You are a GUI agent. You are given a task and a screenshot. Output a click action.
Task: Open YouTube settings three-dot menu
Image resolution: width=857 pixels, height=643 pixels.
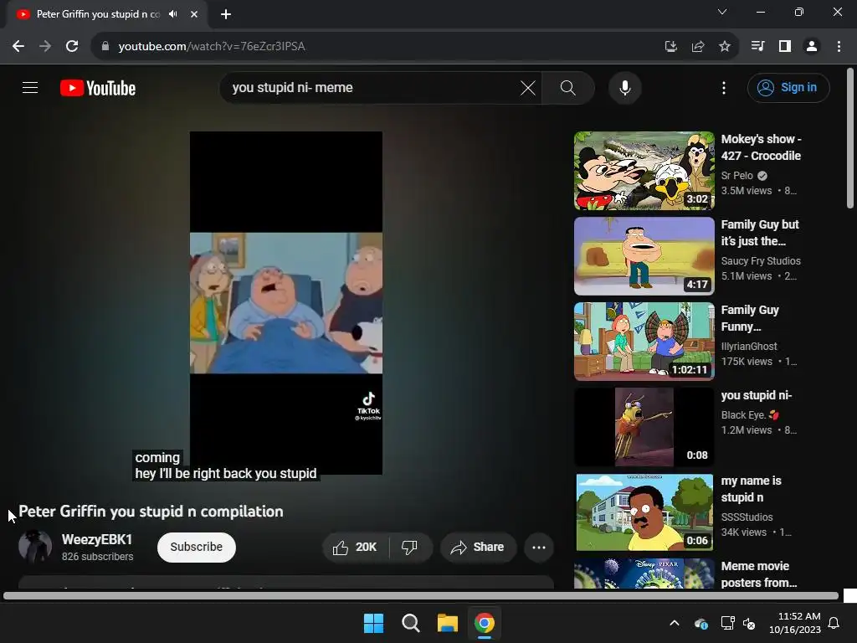[724, 87]
